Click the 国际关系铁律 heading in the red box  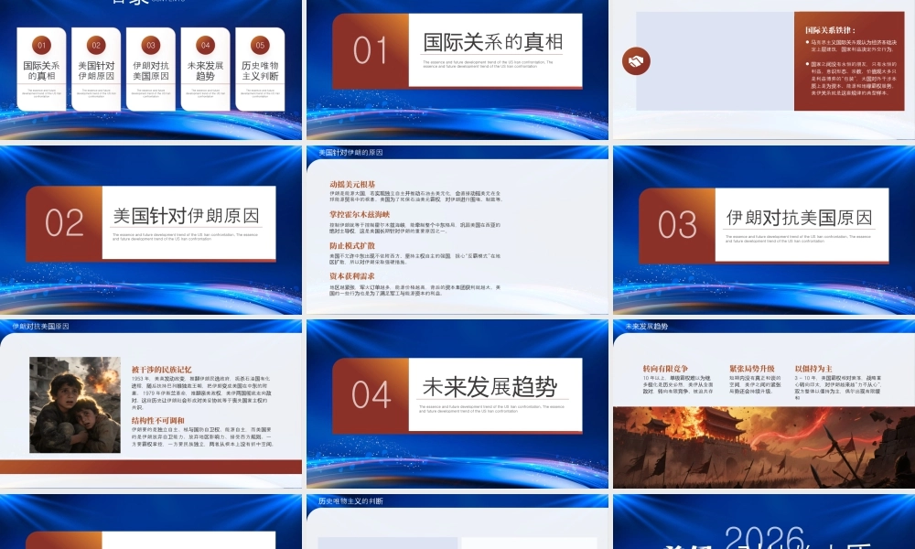831,30
